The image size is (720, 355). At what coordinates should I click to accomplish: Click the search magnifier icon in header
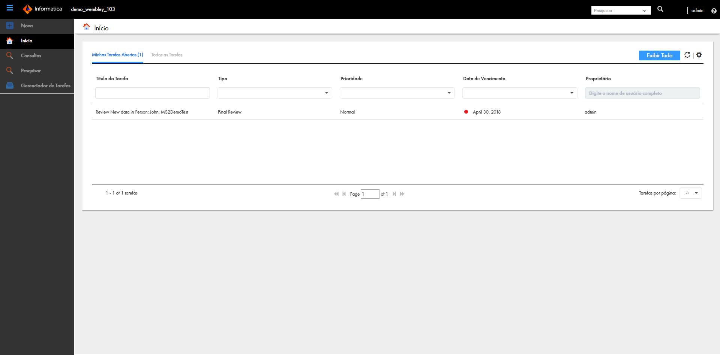[660, 9]
